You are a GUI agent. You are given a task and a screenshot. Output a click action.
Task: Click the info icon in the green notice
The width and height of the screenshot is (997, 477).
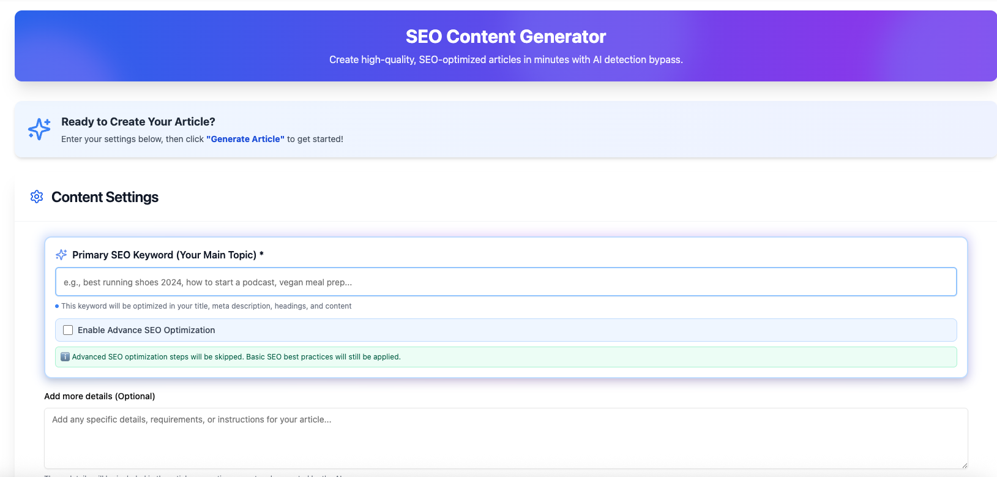point(65,357)
